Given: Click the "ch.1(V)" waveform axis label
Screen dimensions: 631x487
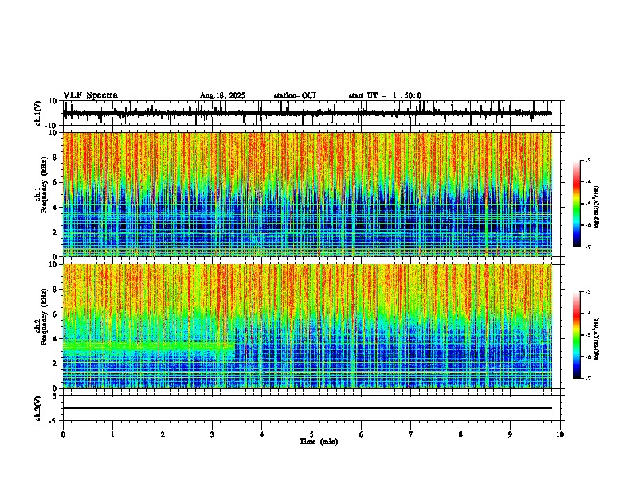Looking at the screenshot, I should click(38, 113).
